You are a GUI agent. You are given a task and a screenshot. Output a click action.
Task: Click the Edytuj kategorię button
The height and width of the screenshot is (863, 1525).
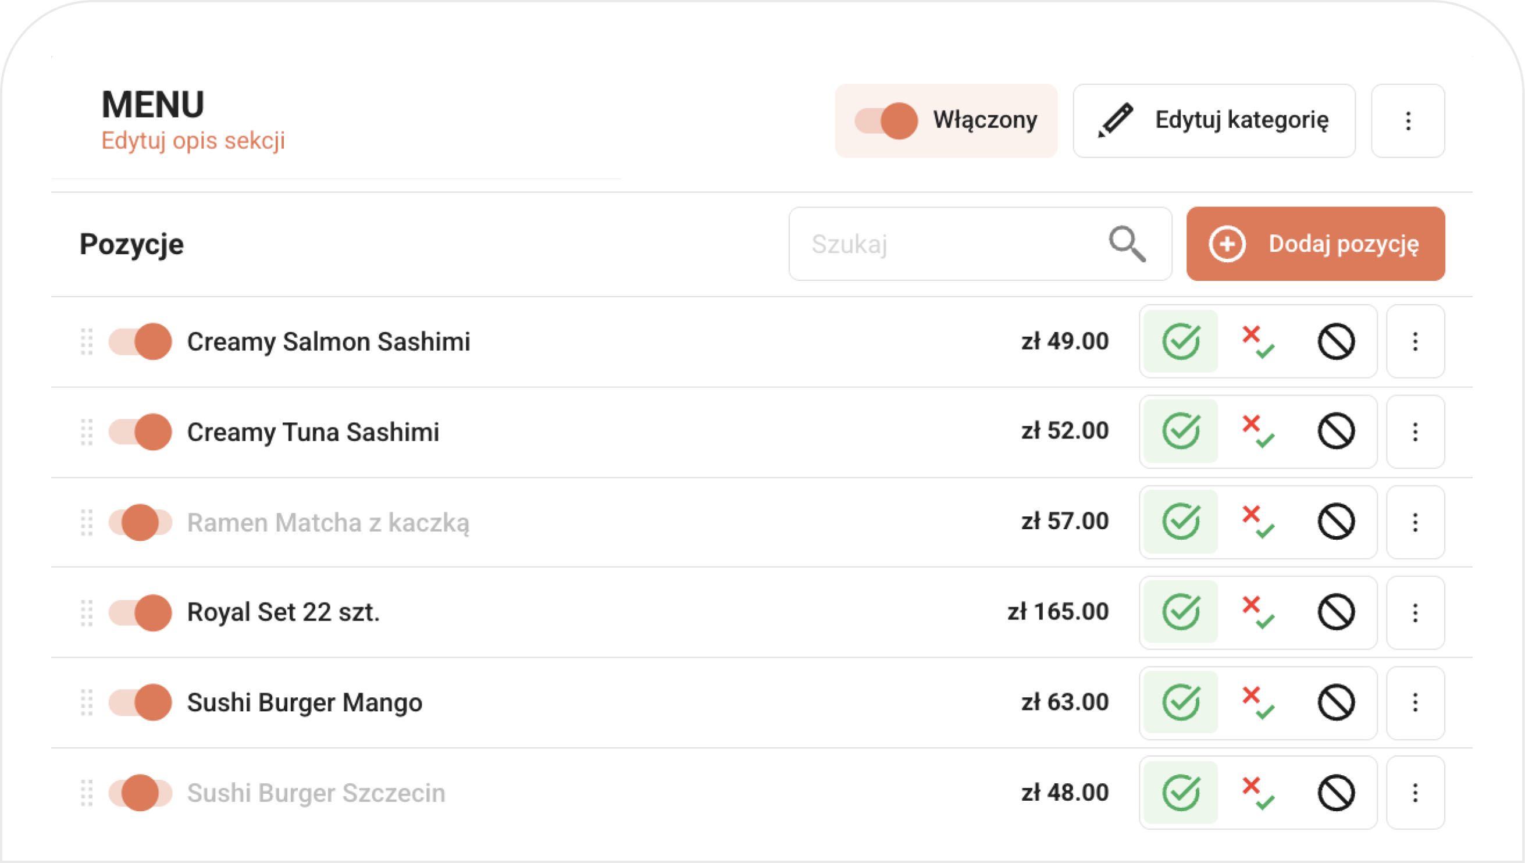tap(1214, 121)
